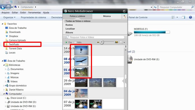
Task: Collapse the Favoritos tree section
Action: pos(3,24)
